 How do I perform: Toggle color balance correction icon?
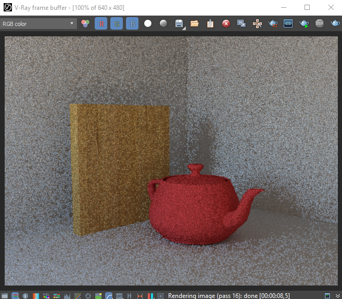click(57, 296)
